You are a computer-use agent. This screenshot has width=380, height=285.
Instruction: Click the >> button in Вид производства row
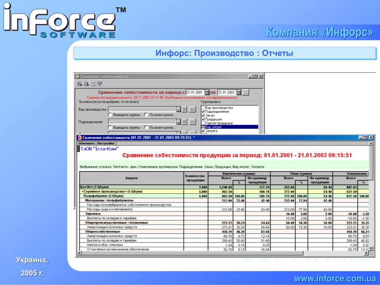(192, 109)
